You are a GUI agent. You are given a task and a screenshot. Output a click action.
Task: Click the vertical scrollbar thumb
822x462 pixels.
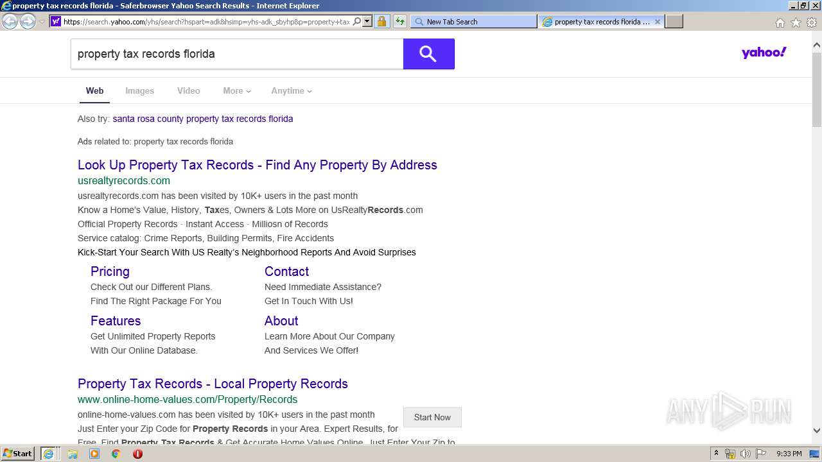816,89
